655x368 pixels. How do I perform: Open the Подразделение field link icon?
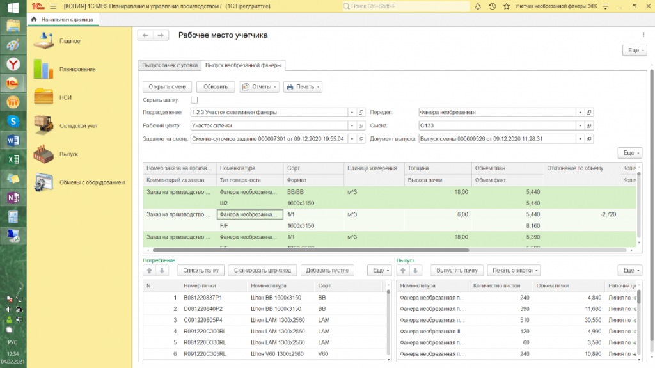click(361, 112)
